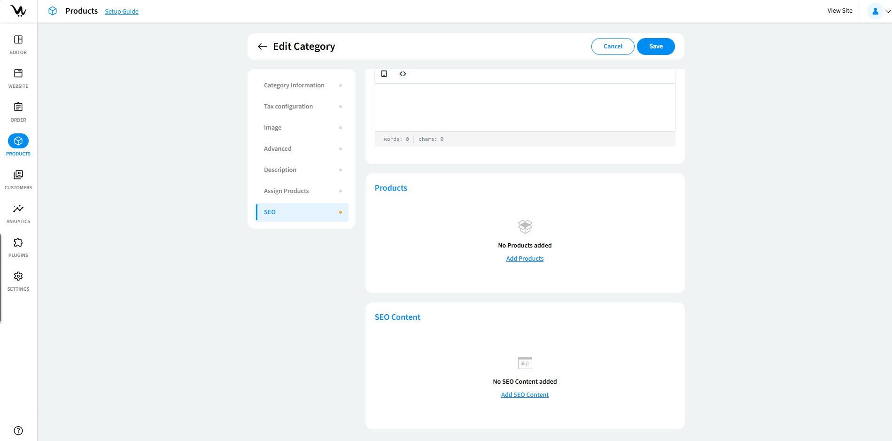Jump to Category Information section
892x441 pixels.
tap(294, 85)
